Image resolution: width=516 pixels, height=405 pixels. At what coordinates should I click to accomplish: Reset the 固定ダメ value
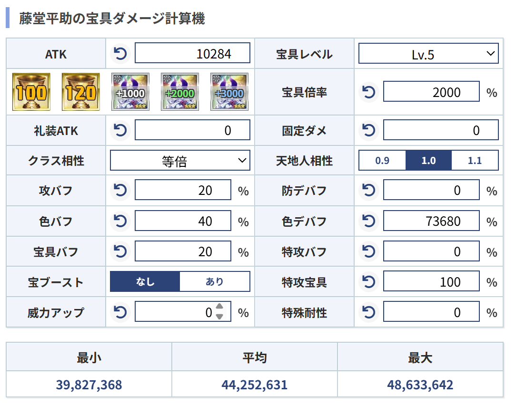[x=368, y=130]
